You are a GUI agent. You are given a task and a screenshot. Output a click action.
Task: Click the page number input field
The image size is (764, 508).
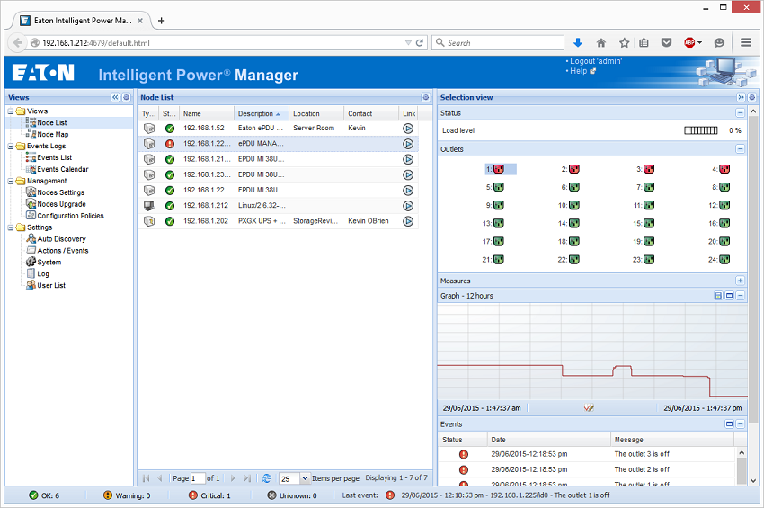coord(198,478)
